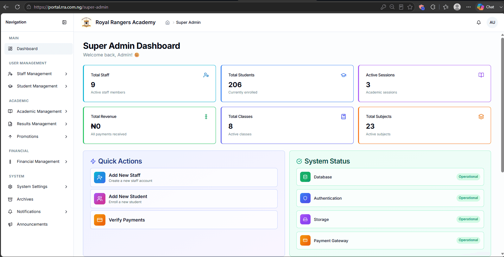This screenshot has width=504, height=257.
Task: Click the purple Storage drive icon
Action: pyautogui.click(x=305, y=219)
